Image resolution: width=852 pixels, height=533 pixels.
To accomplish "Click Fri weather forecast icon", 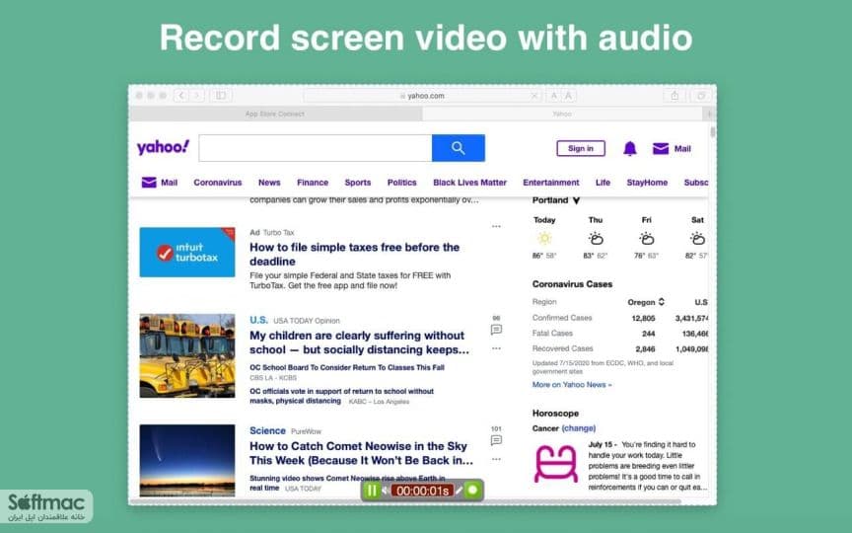I will [x=646, y=238].
